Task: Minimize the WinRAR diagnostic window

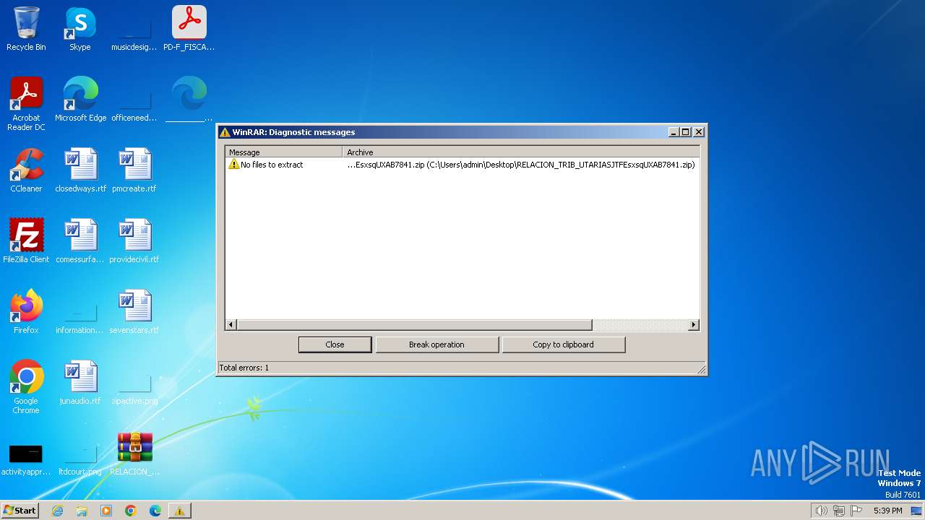Action: click(674, 132)
